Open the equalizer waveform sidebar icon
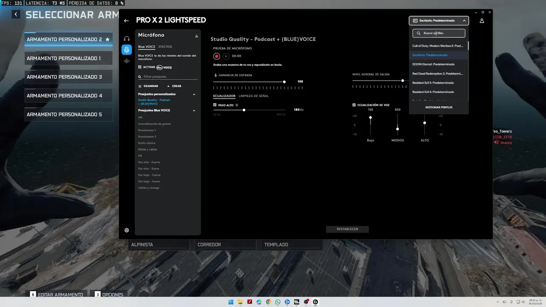Image resolution: width=546 pixels, height=307 pixels. (127, 61)
